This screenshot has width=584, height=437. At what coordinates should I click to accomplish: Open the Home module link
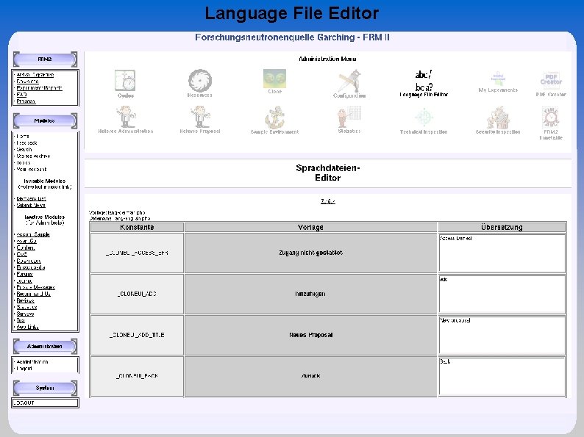point(23,136)
